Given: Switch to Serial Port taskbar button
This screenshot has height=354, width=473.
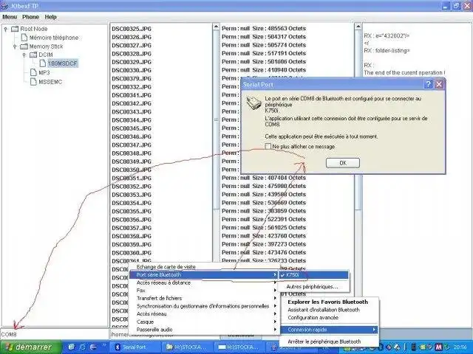Looking at the screenshot, I should tap(135, 347).
